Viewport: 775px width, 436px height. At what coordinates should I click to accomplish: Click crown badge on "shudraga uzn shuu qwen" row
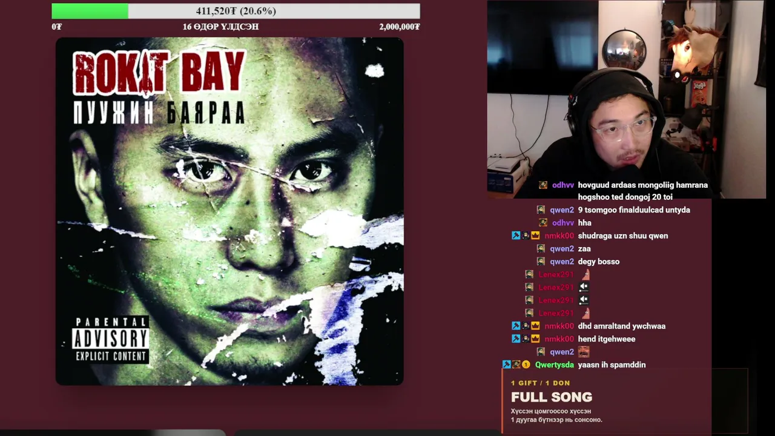(x=535, y=236)
